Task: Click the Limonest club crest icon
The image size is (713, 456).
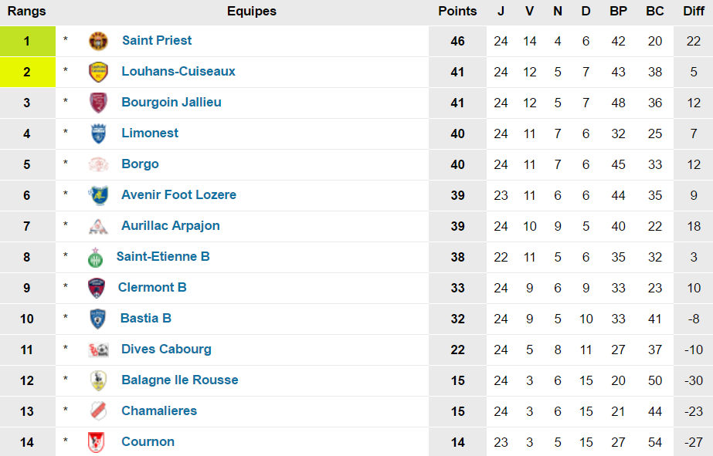Action: [98, 133]
